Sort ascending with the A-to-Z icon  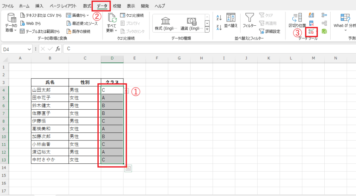pos(219,17)
